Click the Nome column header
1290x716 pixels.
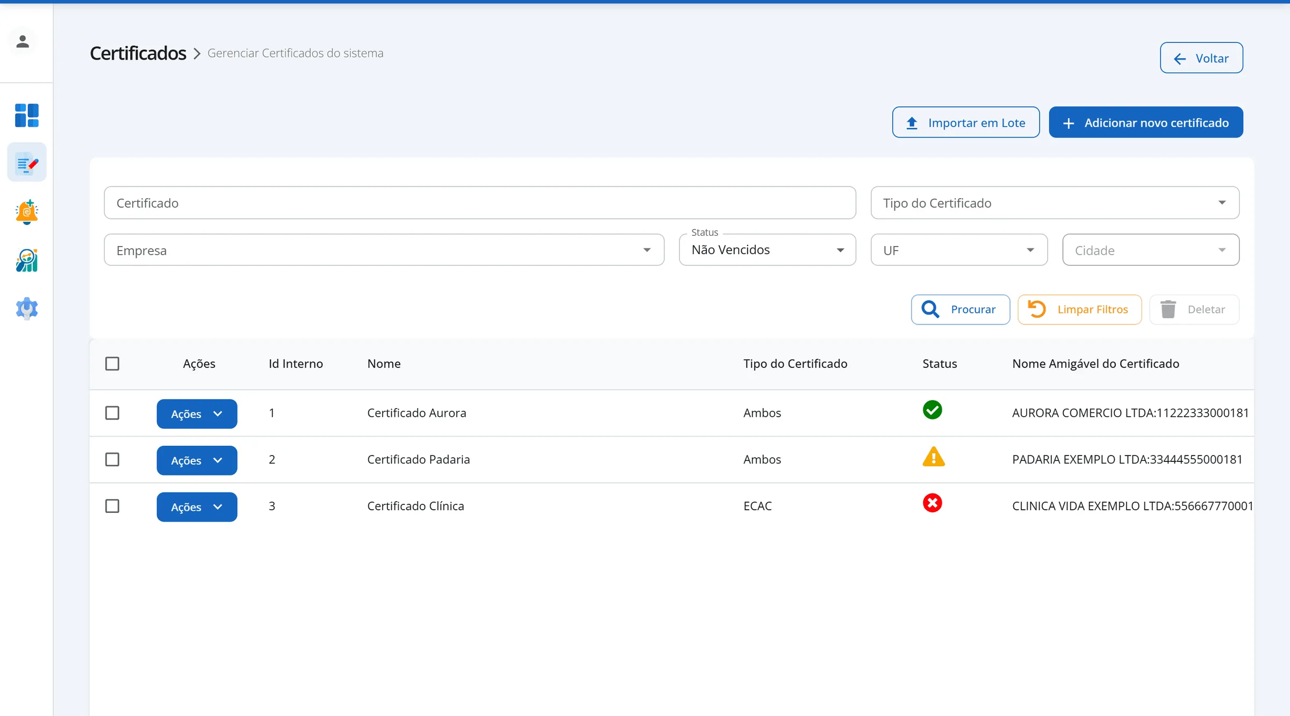pos(384,364)
